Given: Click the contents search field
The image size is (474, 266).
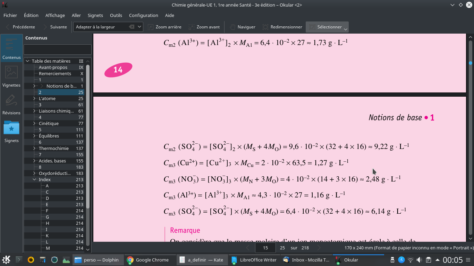Looking at the screenshot, I should tap(58, 49).
